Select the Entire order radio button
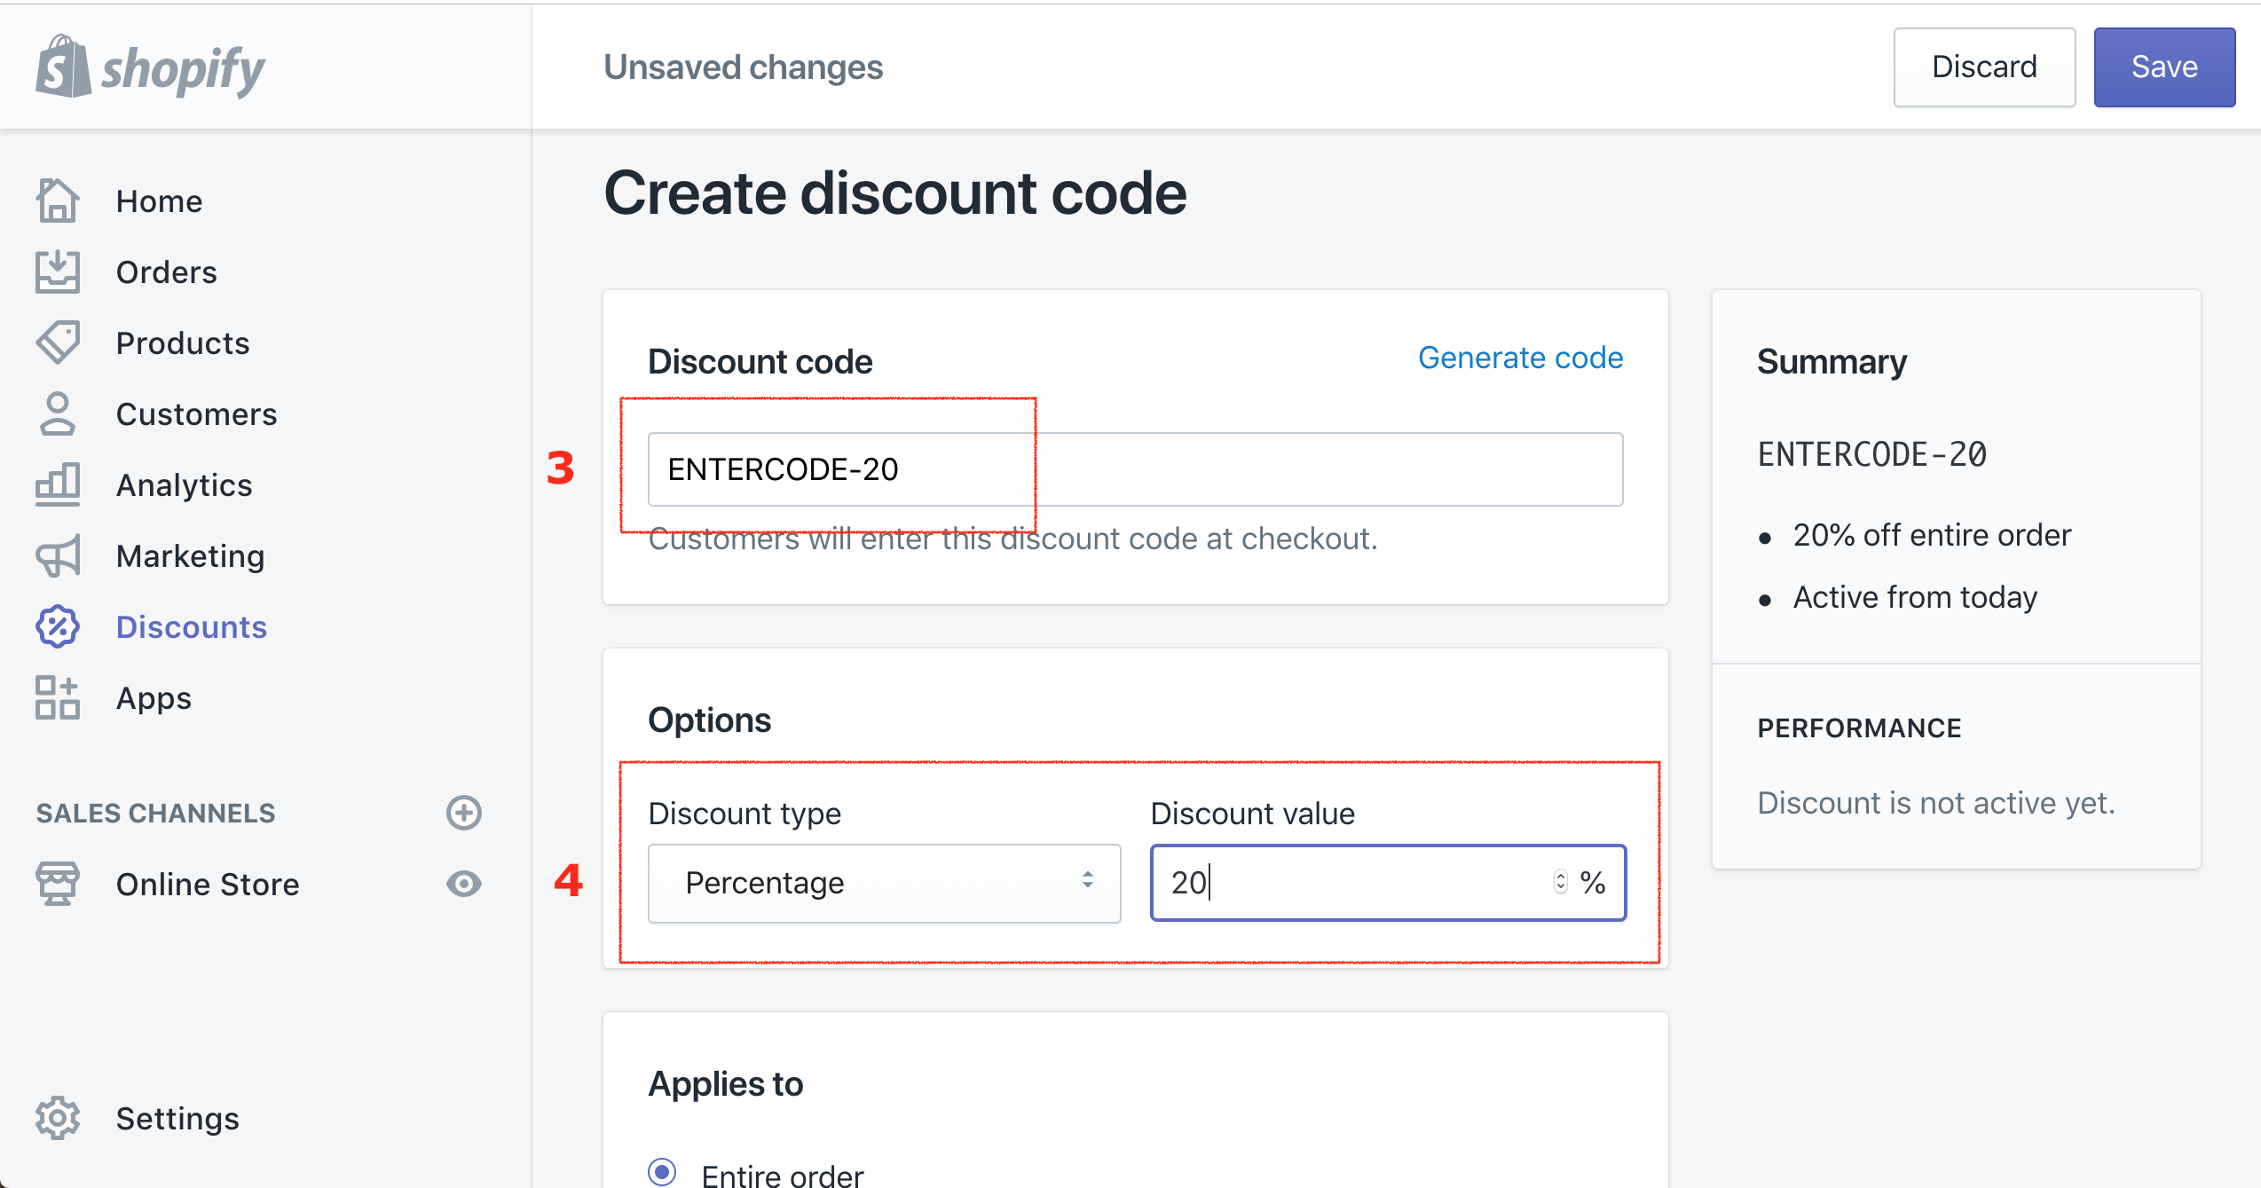Image resolution: width=2261 pixels, height=1188 pixels. [662, 1172]
